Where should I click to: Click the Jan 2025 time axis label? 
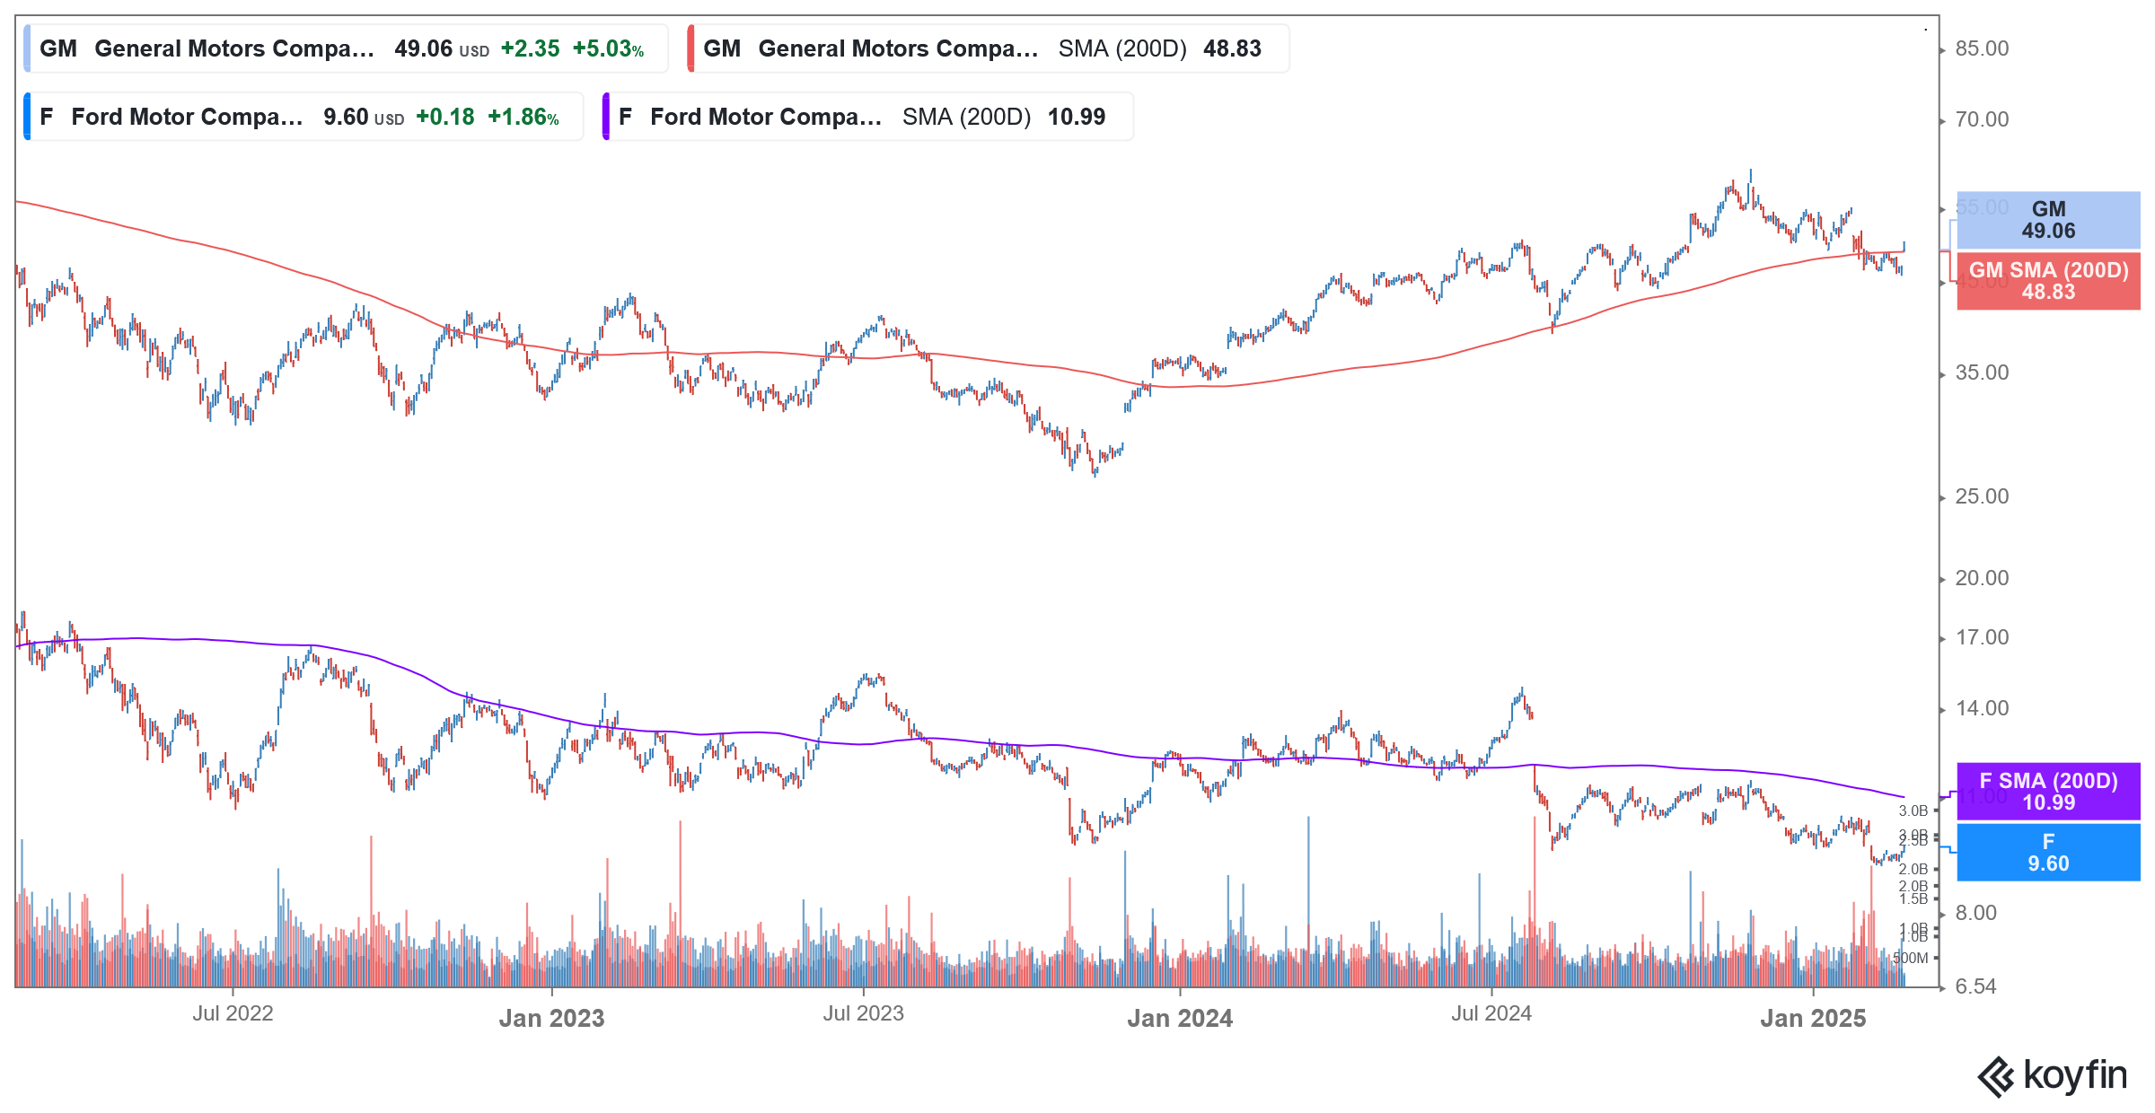[x=1813, y=1018]
